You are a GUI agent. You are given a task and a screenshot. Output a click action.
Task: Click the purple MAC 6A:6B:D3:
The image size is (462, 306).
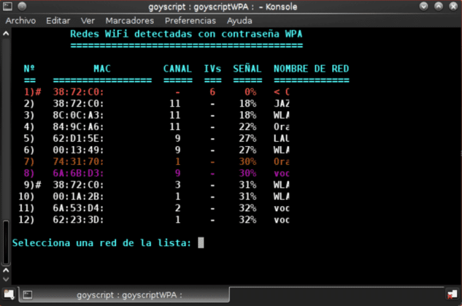(x=78, y=173)
